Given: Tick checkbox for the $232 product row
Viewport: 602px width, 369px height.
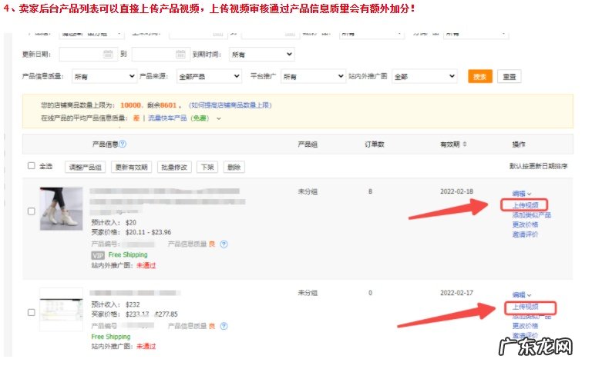Looking at the screenshot, I should pyautogui.click(x=32, y=312).
